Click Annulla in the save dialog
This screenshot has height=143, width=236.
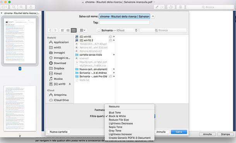[161, 132]
